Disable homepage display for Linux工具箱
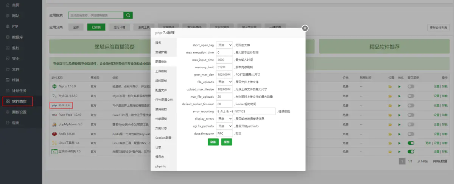Image resolution: width=454 pixels, height=184 pixels. [411, 143]
